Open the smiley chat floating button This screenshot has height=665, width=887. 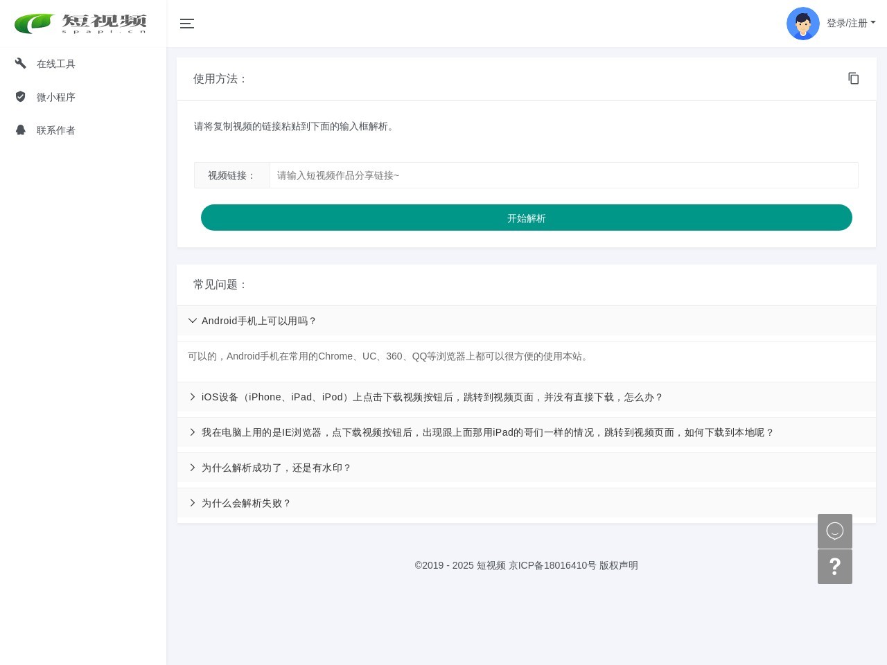[834, 531]
